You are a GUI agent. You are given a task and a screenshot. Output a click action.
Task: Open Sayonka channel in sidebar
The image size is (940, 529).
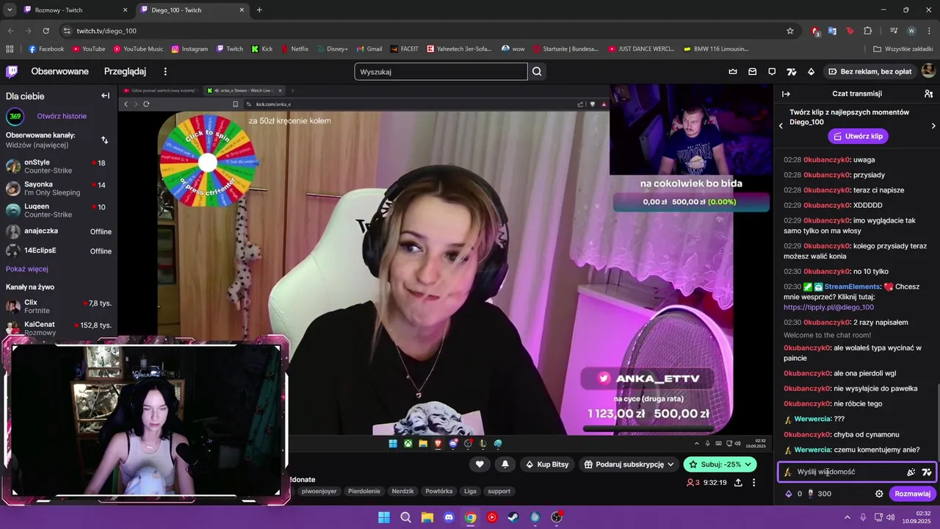pyautogui.click(x=59, y=188)
